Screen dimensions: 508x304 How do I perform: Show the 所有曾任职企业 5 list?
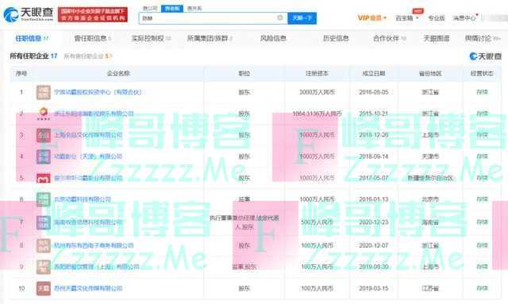pyautogui.click(x=87, y=56)
